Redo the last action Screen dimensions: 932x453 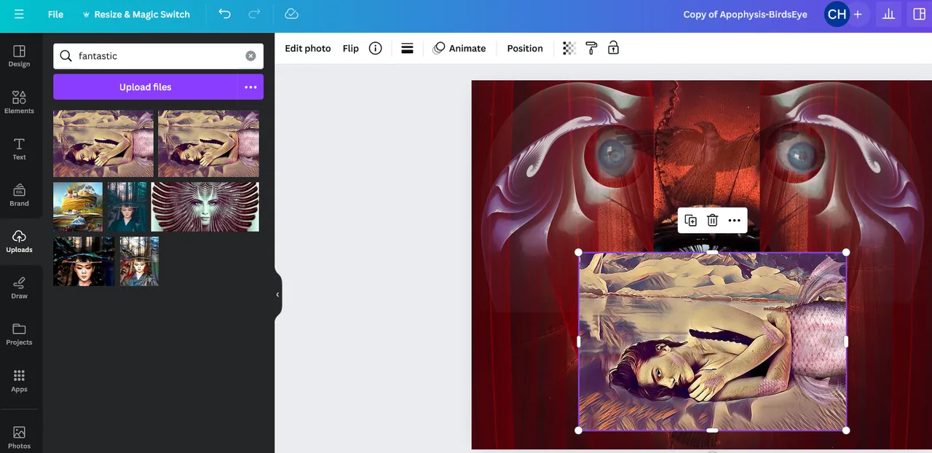click(x=254, y=14)
